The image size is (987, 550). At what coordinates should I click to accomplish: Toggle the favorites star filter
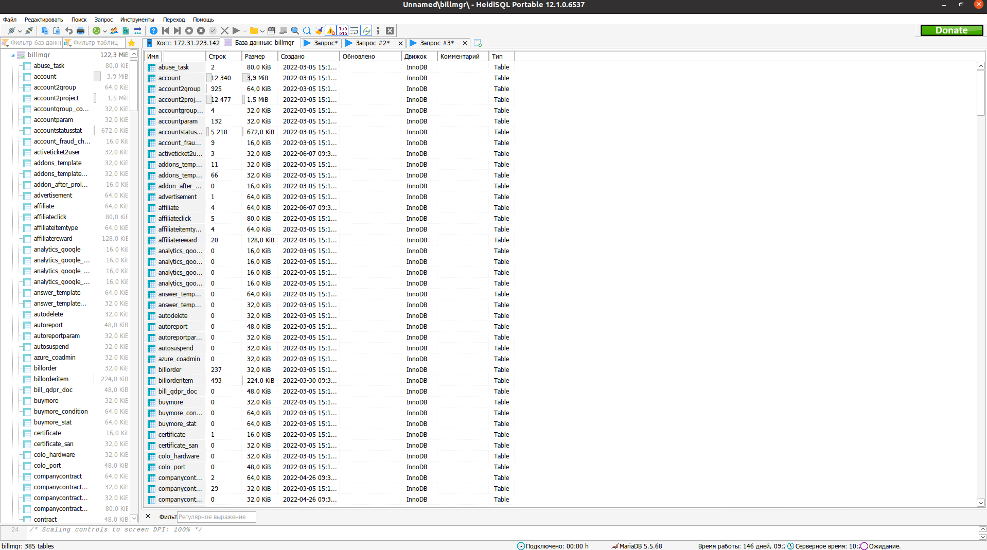131,43
